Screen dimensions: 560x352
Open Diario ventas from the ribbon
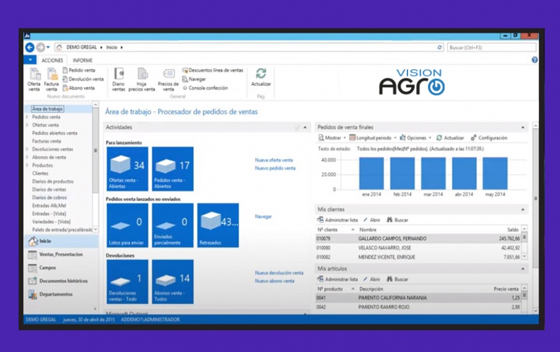[119, 79]
